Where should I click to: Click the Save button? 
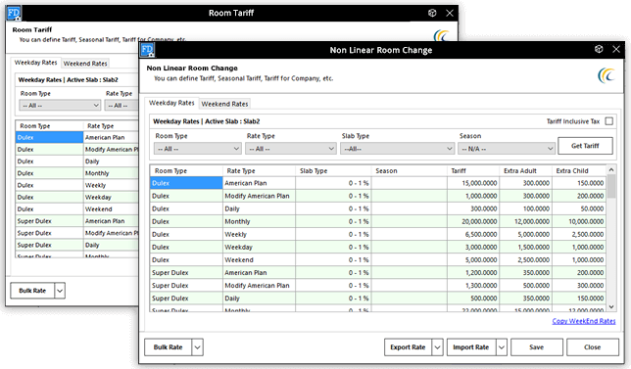pyautogui.click(x=536, y=347)
